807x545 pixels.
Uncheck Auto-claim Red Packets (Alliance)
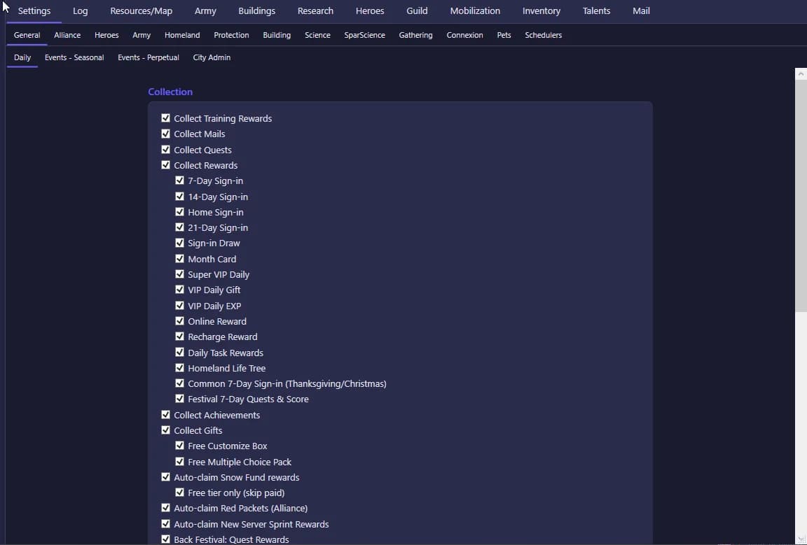166,508
